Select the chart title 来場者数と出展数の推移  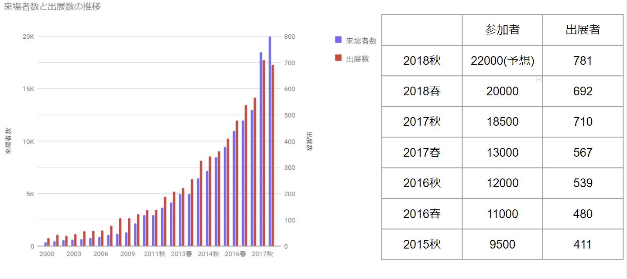click(52, 7)
